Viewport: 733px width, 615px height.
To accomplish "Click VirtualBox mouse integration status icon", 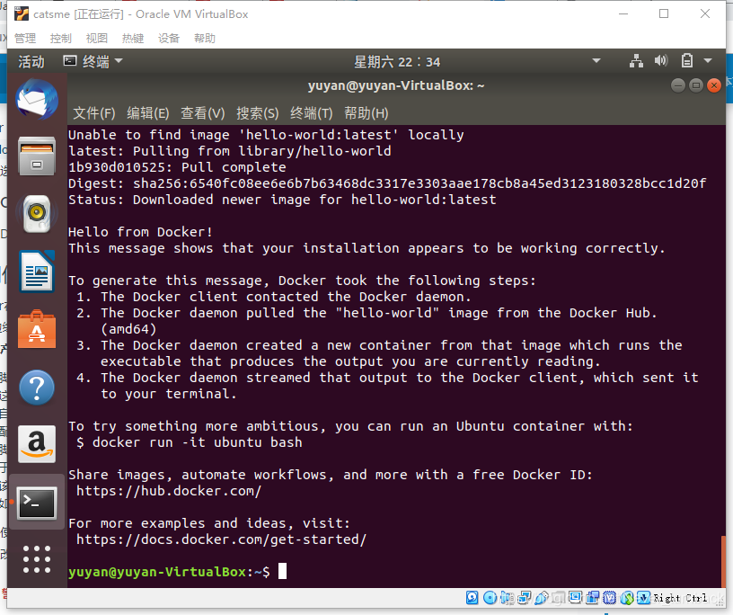I will (627, 598).
